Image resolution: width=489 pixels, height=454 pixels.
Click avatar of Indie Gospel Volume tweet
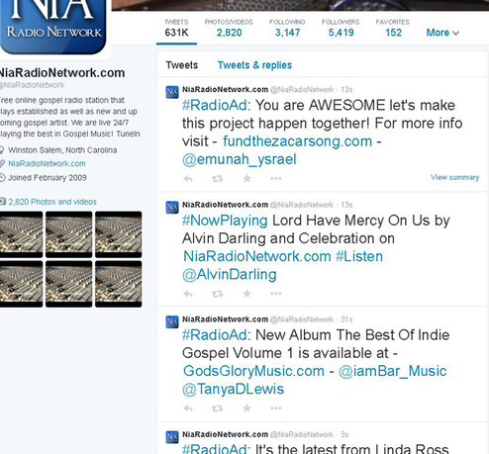point(172,321)
